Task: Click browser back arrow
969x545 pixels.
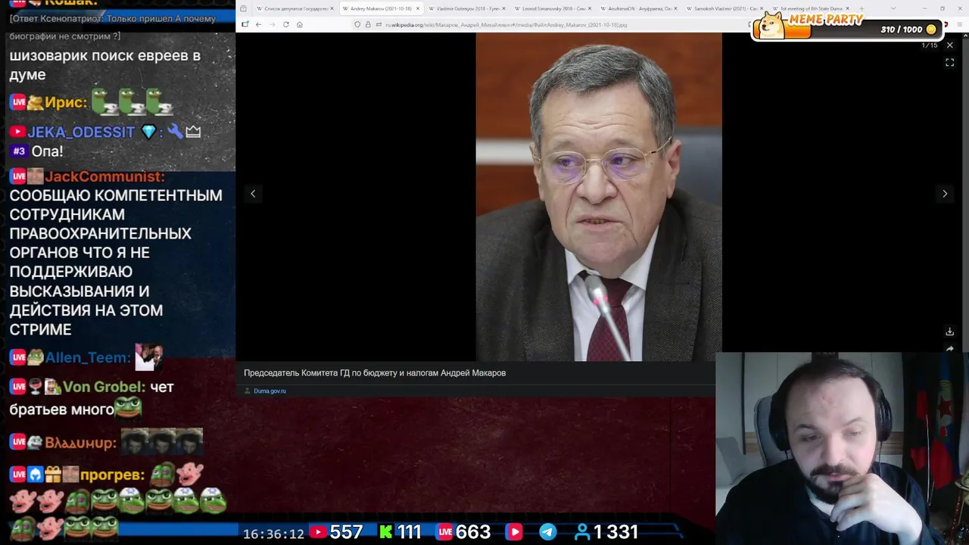Action: (258, 24)
